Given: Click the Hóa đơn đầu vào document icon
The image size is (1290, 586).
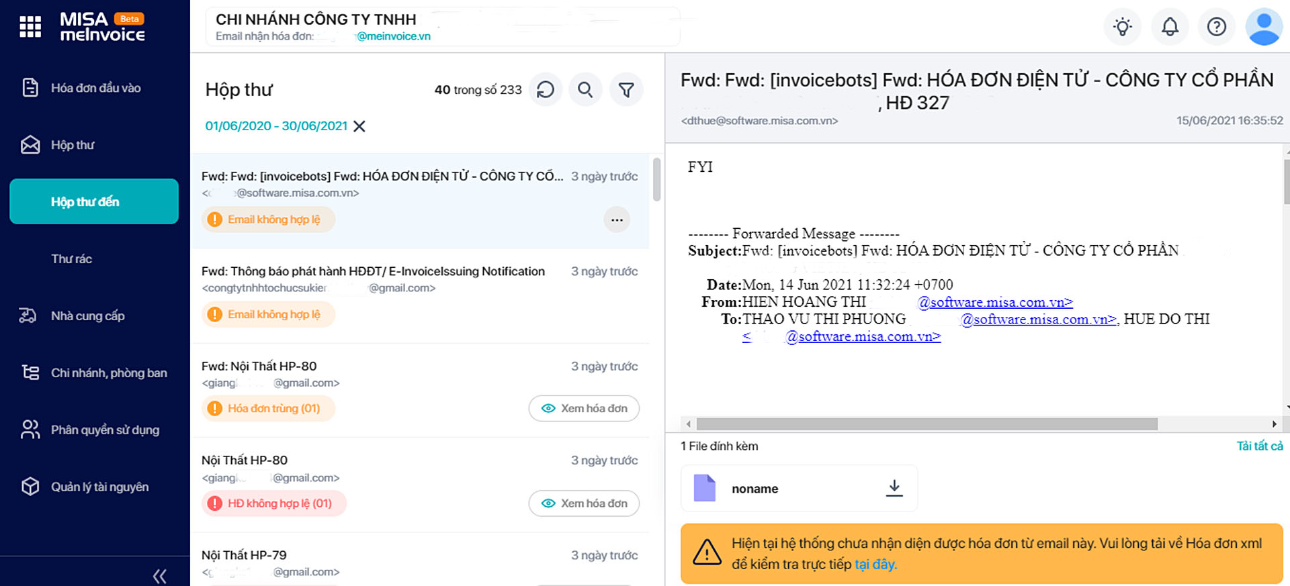Looking at the screenshot, I should pos(30,88).
